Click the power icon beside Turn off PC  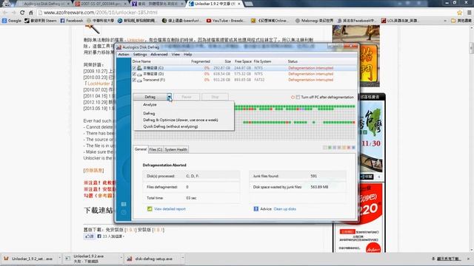[293, 97]
